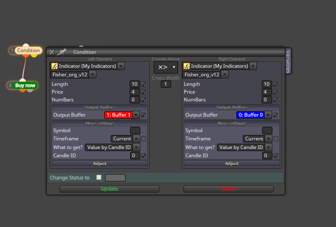Click left operand Symbol field
Screen dimensions: 336x227
135,131
